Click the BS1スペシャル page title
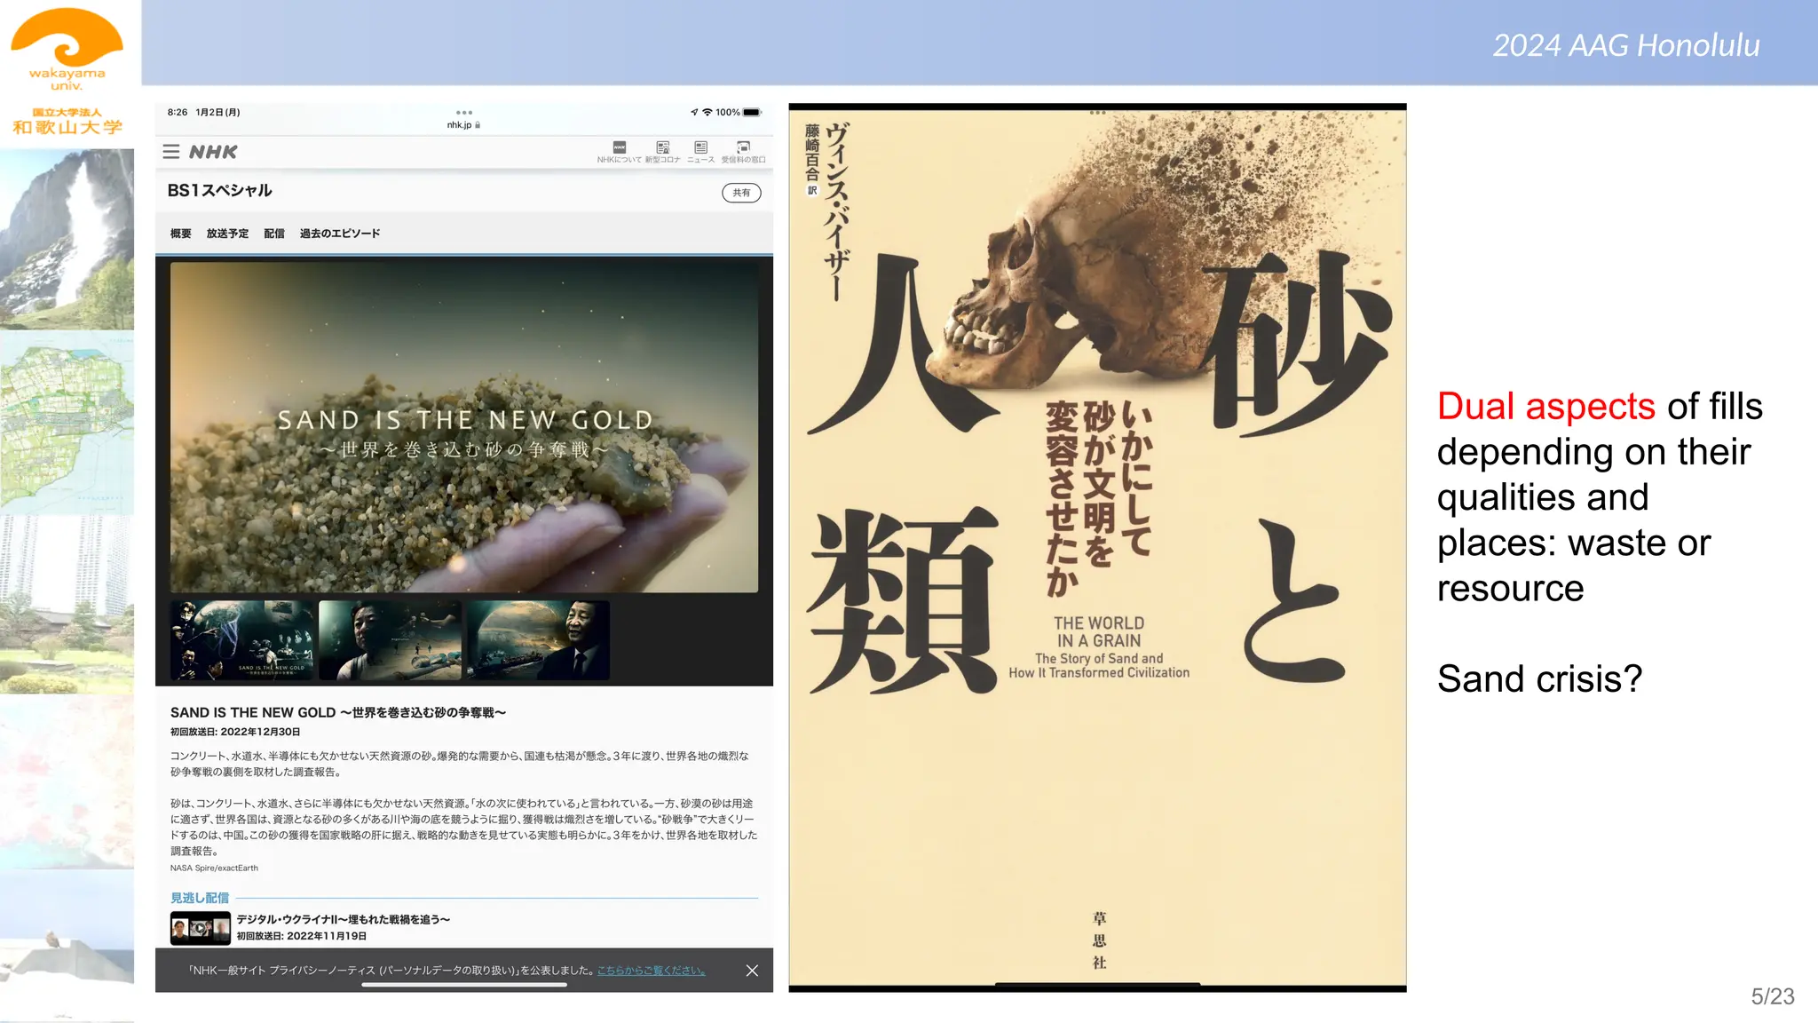 click(x=219, y=191)
